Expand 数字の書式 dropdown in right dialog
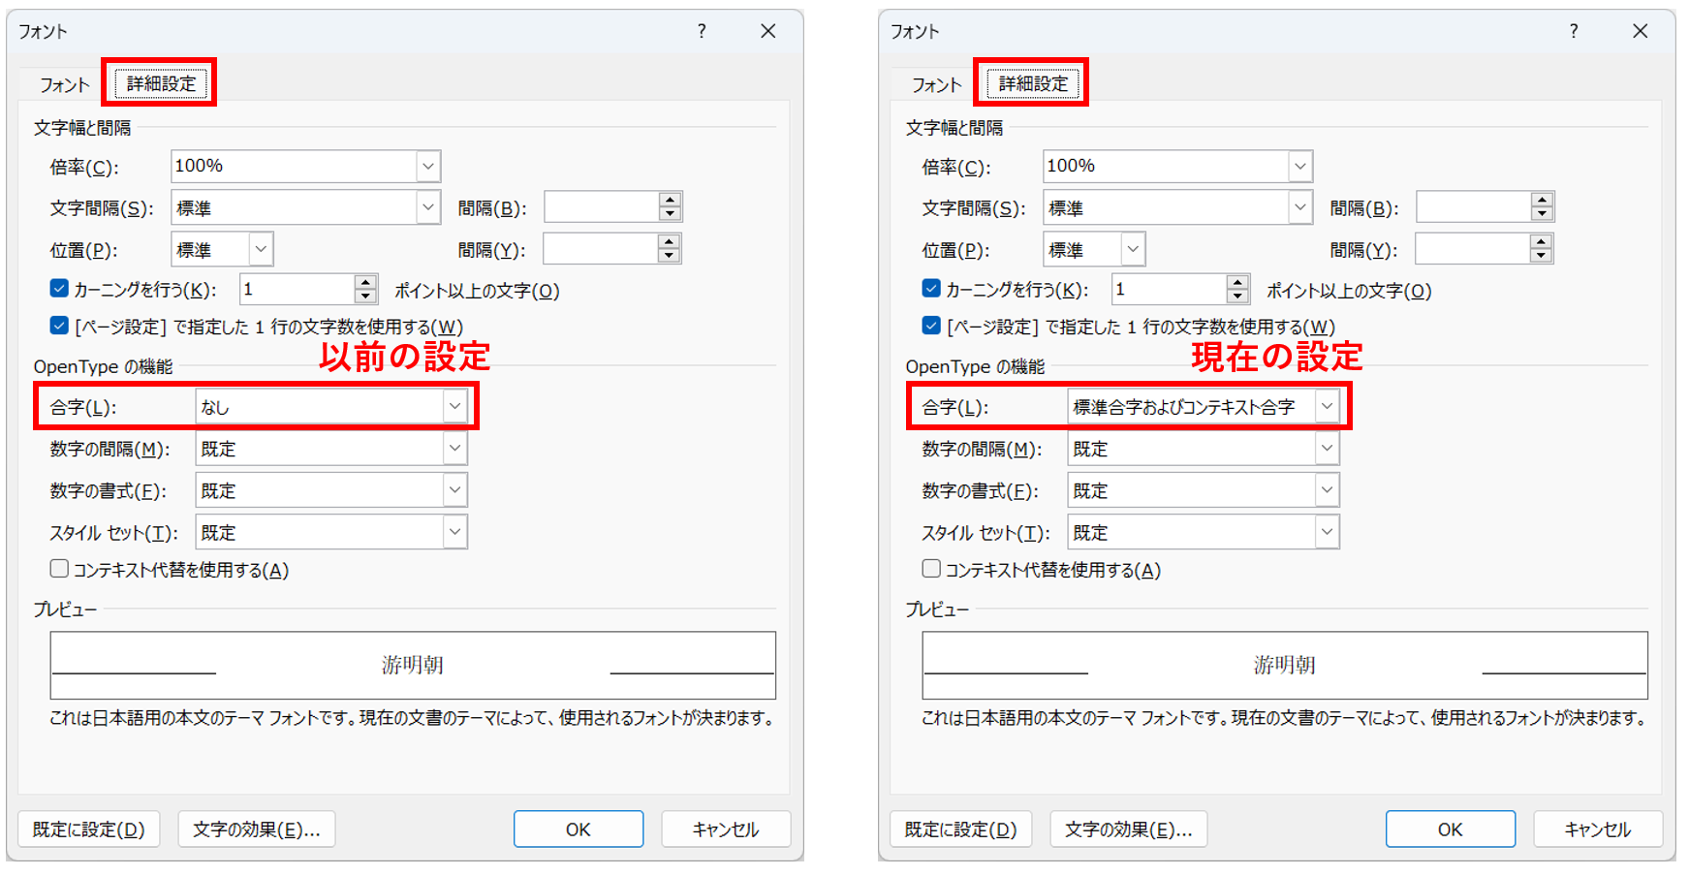Viewport: 1689px width, 876px height. pyautogui.click(x=1327, y=490)
